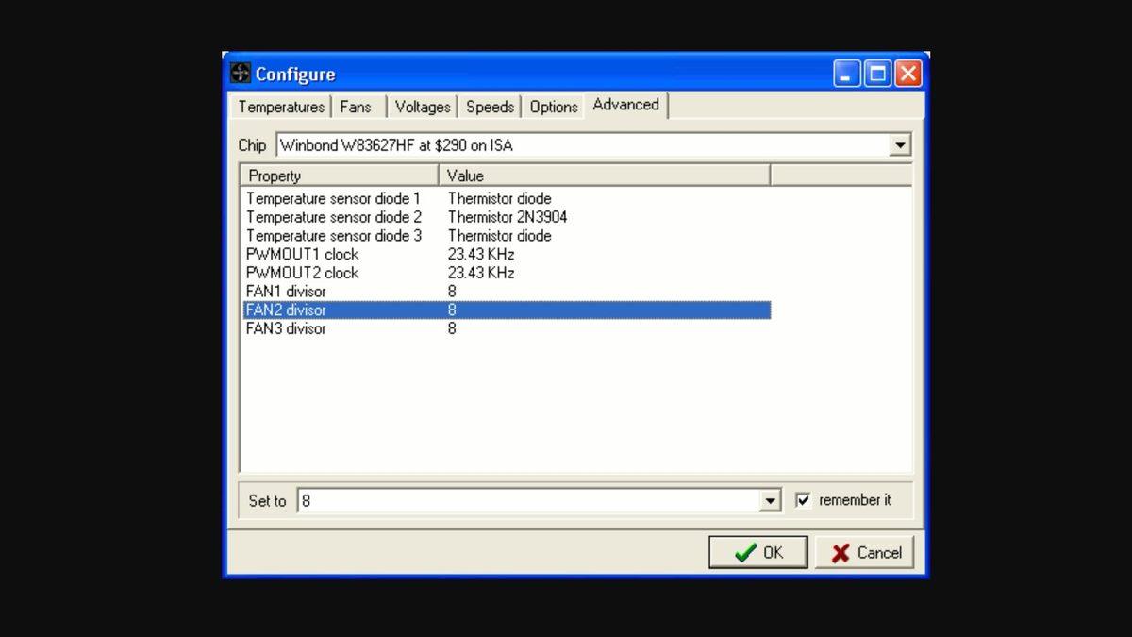The width and height of the screenshot is (1132, 637).
Task: Select the FAN1 divisor row
Action: (286, 292)
